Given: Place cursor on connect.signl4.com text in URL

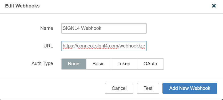Looking at the screenshot, I should point(98,46).
